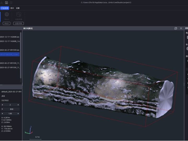Click the Y: -154.661m coordinate text
Screen dimensions: 188x141
click(7, 129)
